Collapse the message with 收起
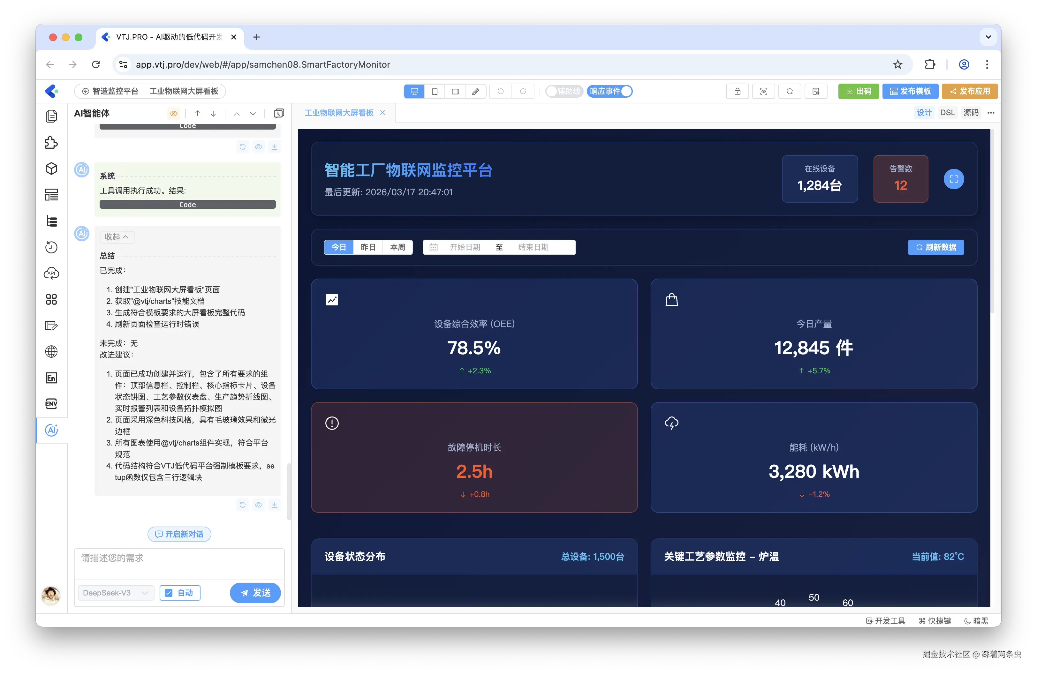This screenshot has height=674, width=1037. [116, 237]
